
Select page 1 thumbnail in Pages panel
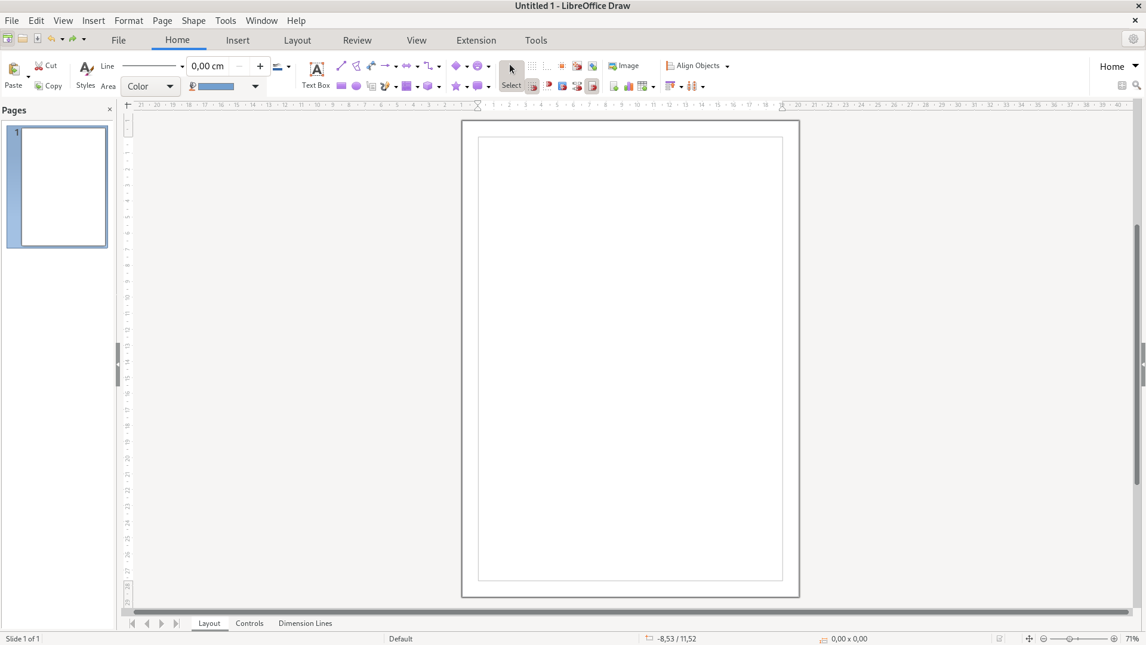pos(63,186)
